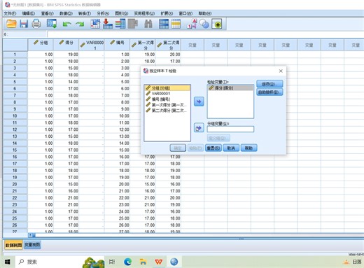
Task: Save the dataset with the floppy disk icon
Action: coord(24,24)
